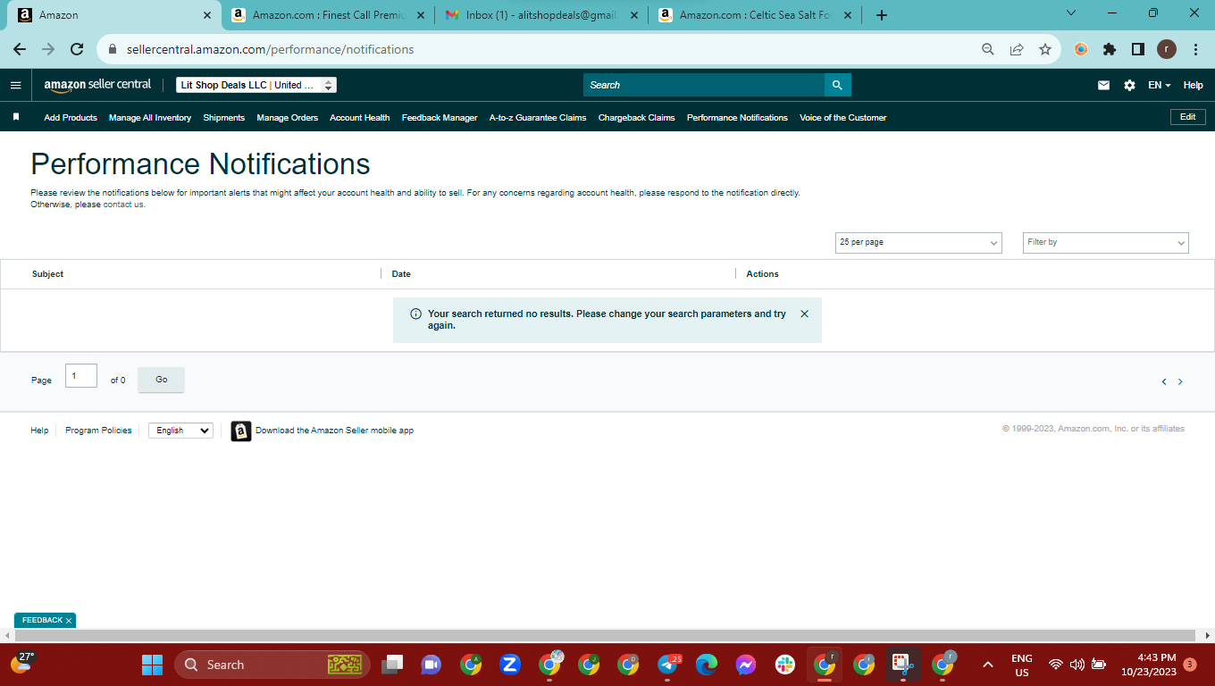Click the share page icon
This screenshot has width=1215, height=686.
pyautogui.click(x=1017, y=50)
